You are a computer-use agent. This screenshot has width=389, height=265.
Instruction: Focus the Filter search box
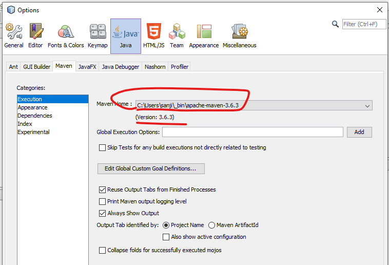[x=363, y=24]
